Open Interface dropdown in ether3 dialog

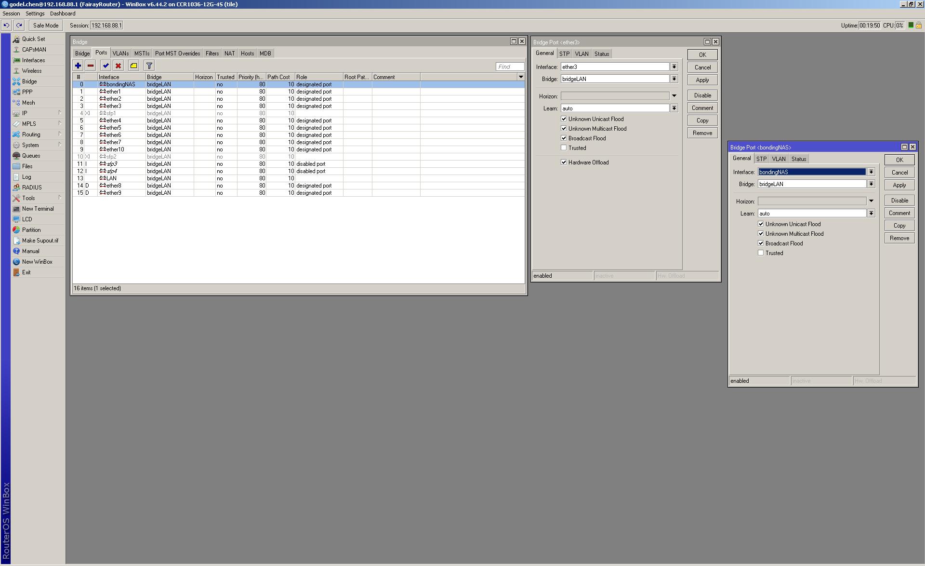tap(674, 67)
